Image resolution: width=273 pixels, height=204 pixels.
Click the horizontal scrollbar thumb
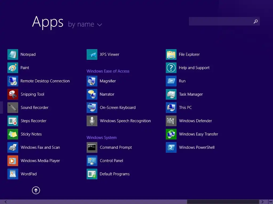coord(223,202)
